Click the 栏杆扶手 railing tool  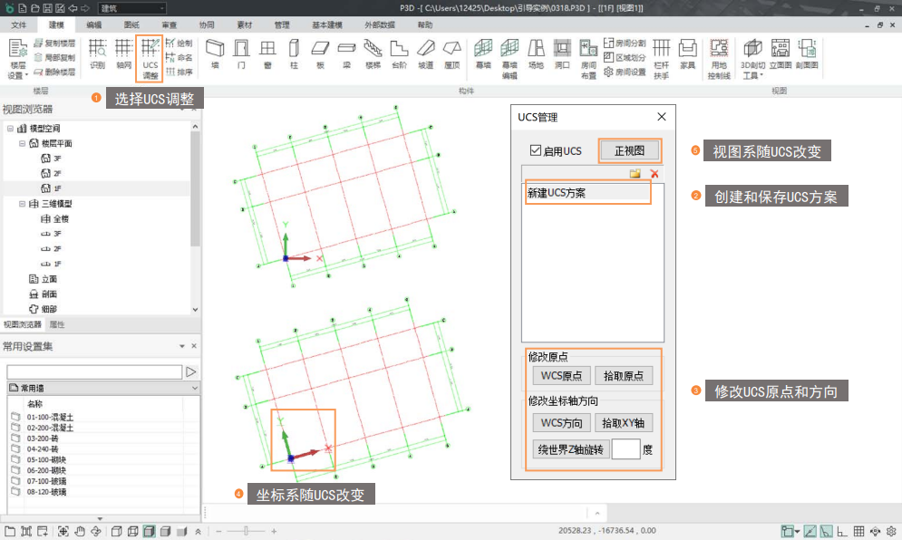(x=661, y=56)
